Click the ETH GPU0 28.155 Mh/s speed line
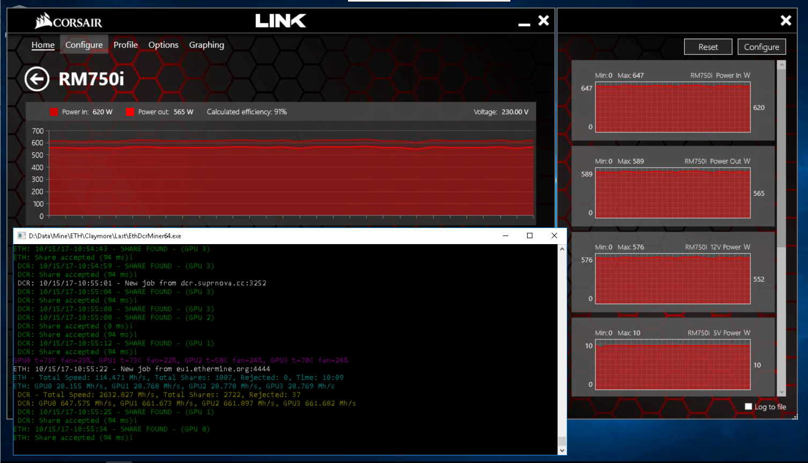This screenshot has height=463, width=808. point(174,386)
